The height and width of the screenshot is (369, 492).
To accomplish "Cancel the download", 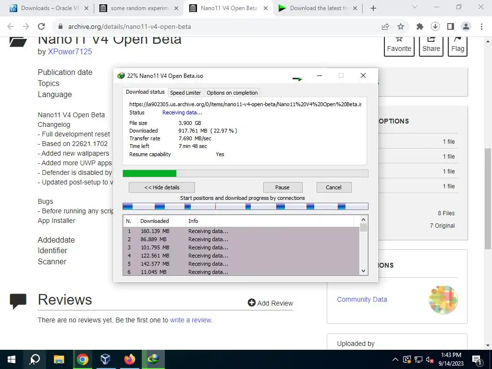I will click(334, 187).
